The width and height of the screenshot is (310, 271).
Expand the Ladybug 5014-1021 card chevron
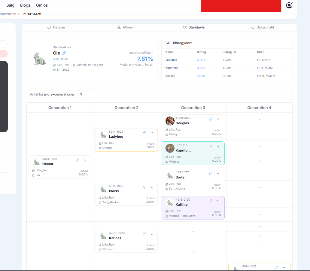(x=152, y=133)
